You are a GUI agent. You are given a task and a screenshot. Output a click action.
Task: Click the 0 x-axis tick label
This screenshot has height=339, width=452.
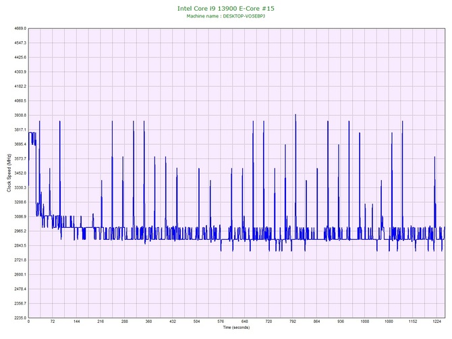point(28,321)
